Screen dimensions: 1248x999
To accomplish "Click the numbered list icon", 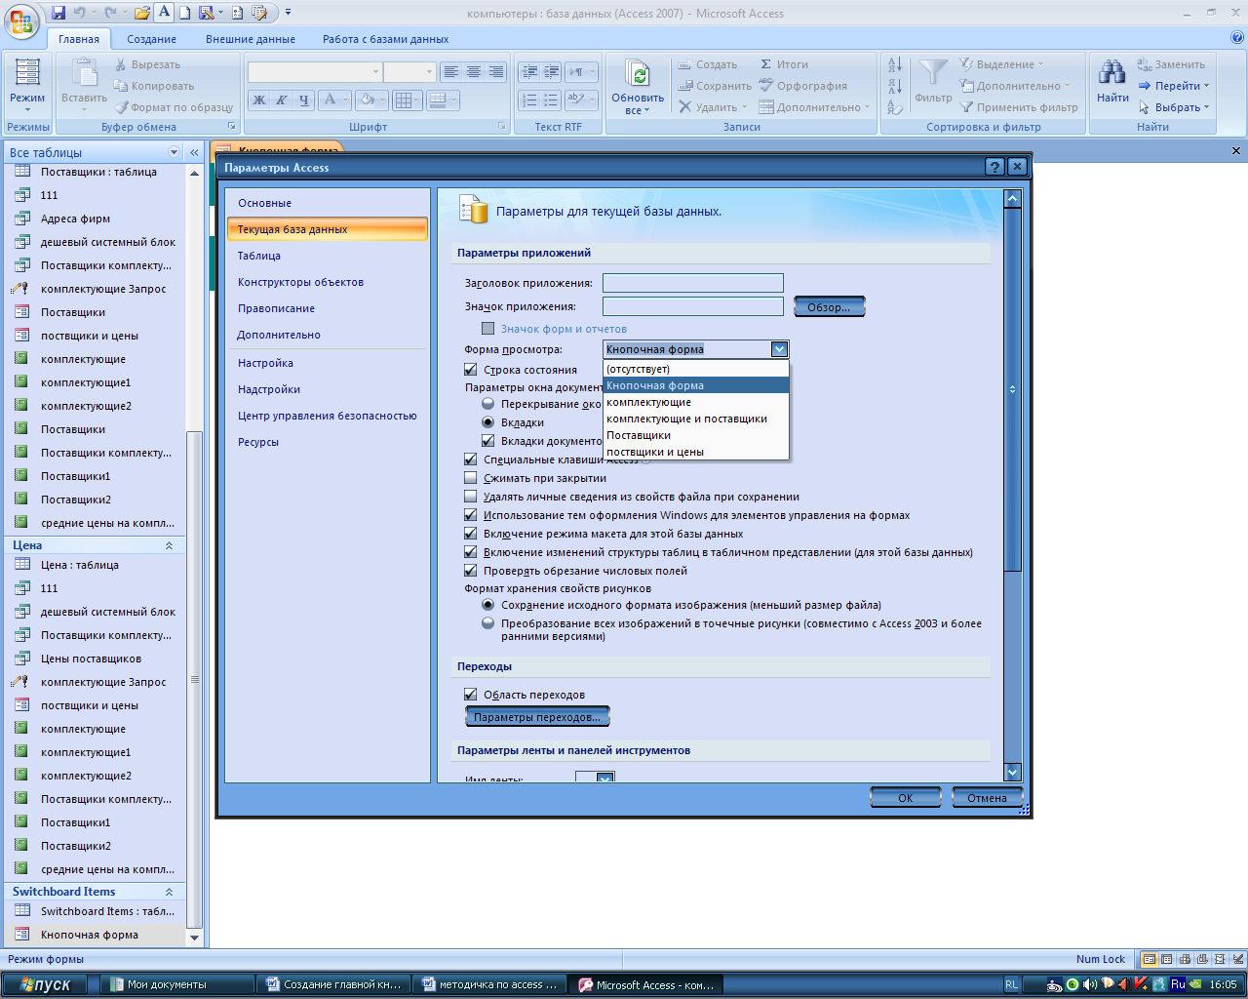I will coord(528,100).
